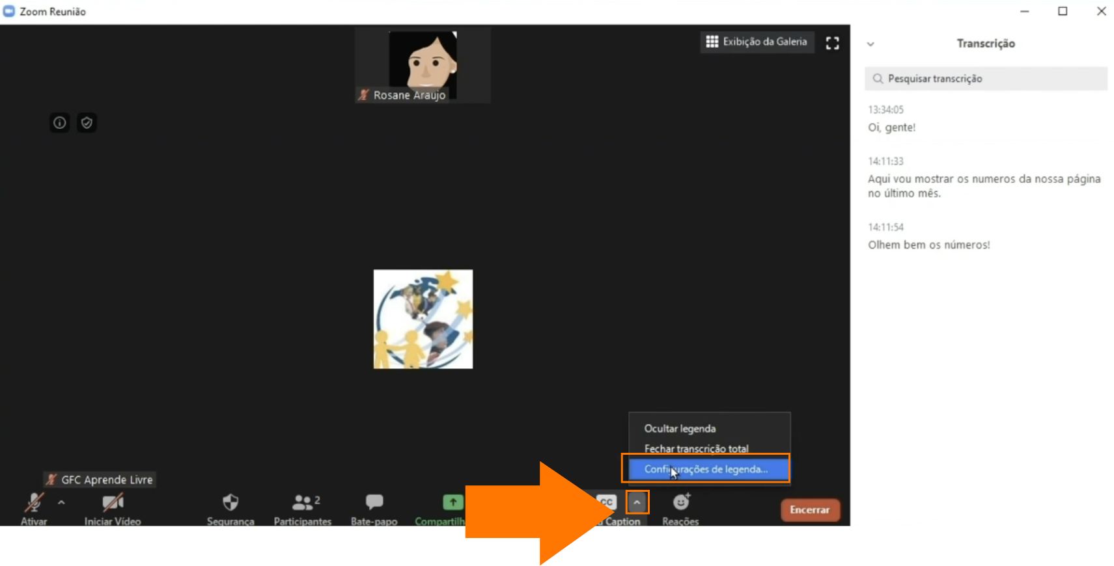Open caption options arrow next to CC
The image size is (1114, 566).
tap(637, 502)
